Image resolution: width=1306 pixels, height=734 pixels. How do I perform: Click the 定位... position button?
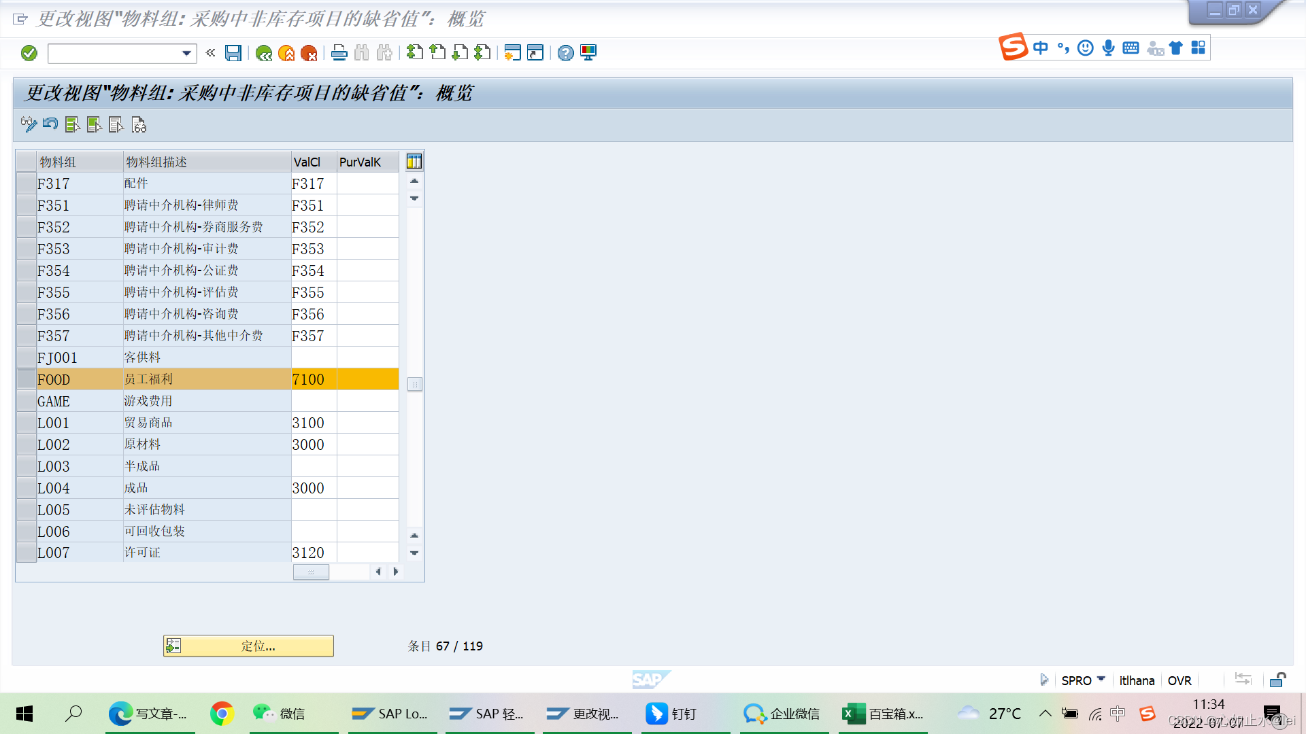pos(249,646)
